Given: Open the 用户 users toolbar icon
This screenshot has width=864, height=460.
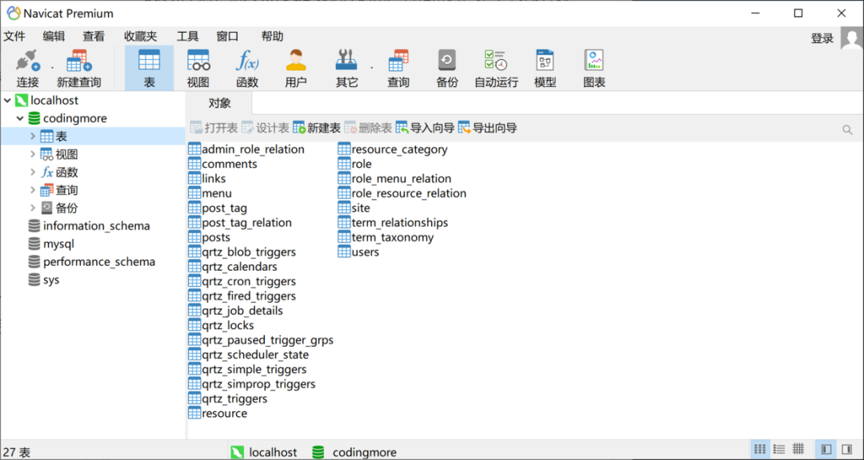Looking at the screenshot, I should click(296, 68).
